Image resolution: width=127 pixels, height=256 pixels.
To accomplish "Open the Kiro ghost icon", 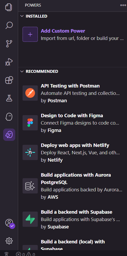I will [9, 117].
